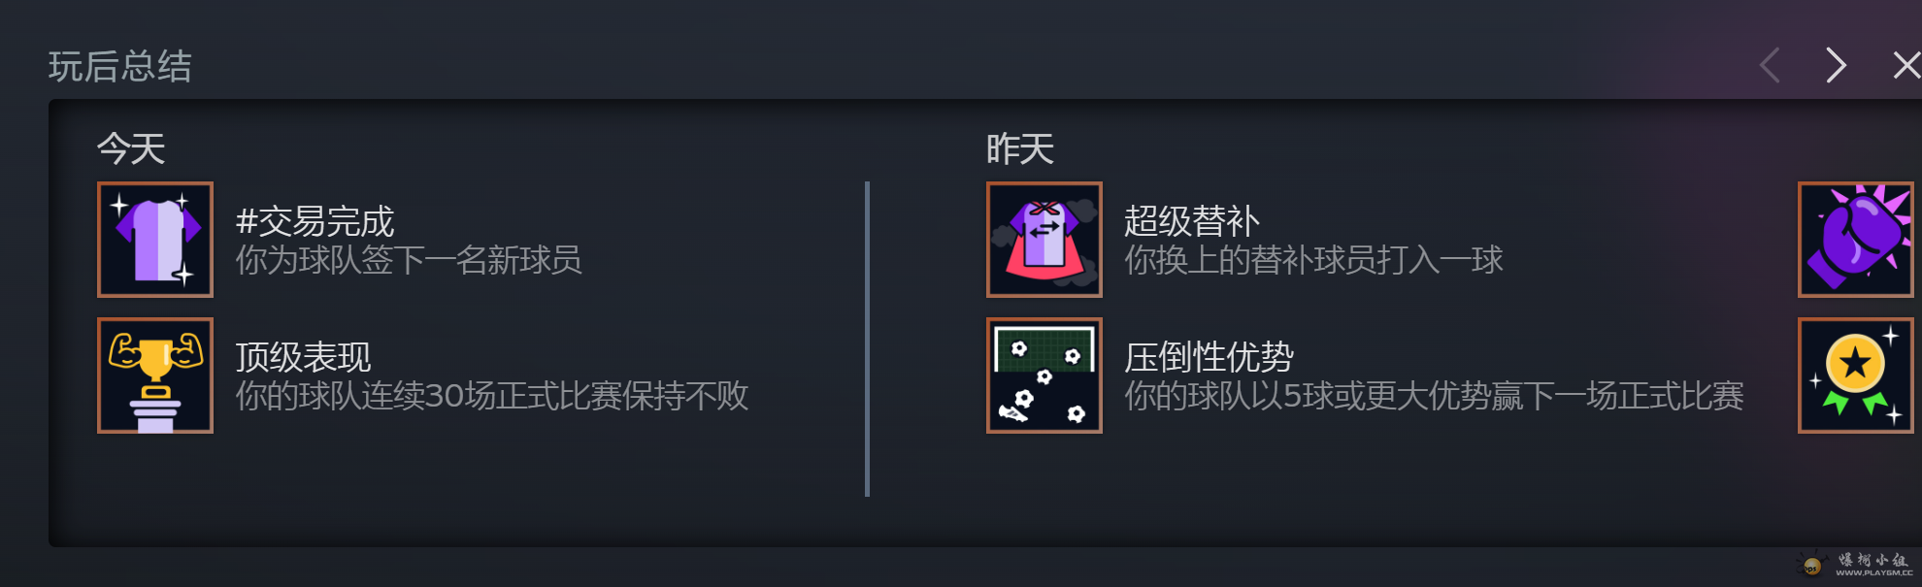Click description 你为球队签下一名新球员

tap(409, 260)
